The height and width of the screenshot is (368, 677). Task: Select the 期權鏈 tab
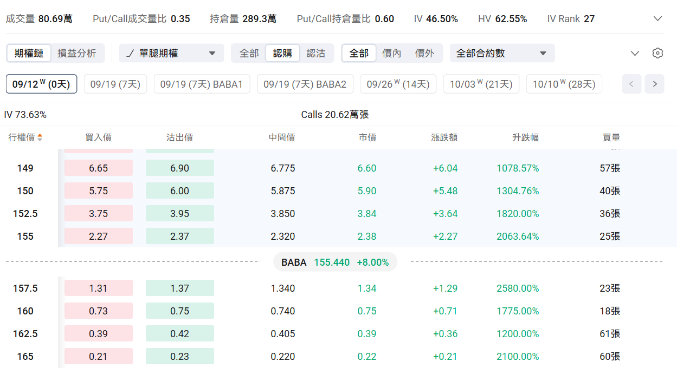29,53
